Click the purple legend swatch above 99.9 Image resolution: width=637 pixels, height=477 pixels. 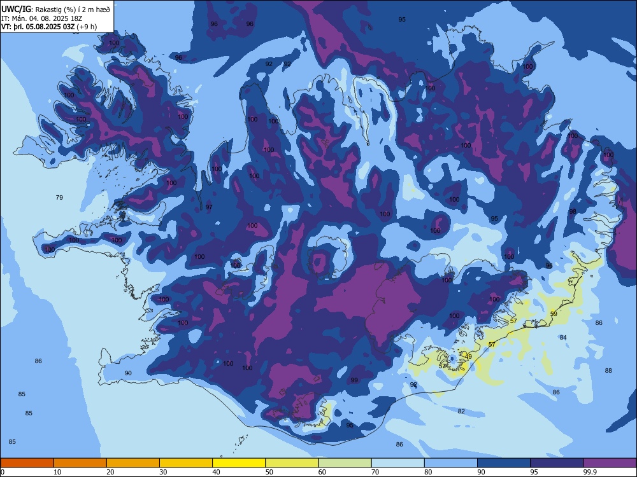click(x=610, y=463)
